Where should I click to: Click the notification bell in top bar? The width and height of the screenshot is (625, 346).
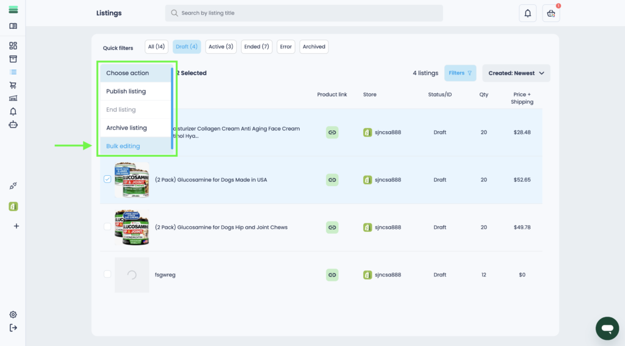527,13
